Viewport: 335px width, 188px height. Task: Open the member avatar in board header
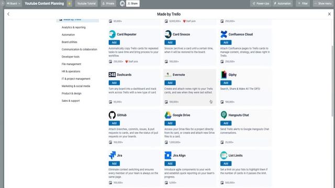pos(122,4)
